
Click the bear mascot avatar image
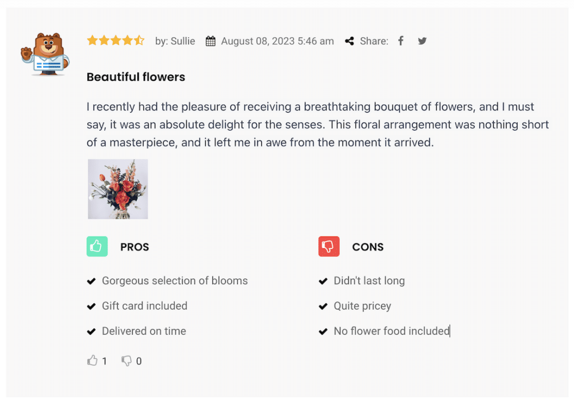tap(44, 53)
